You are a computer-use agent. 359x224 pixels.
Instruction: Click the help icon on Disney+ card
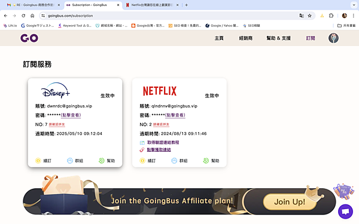pos(102,161)
